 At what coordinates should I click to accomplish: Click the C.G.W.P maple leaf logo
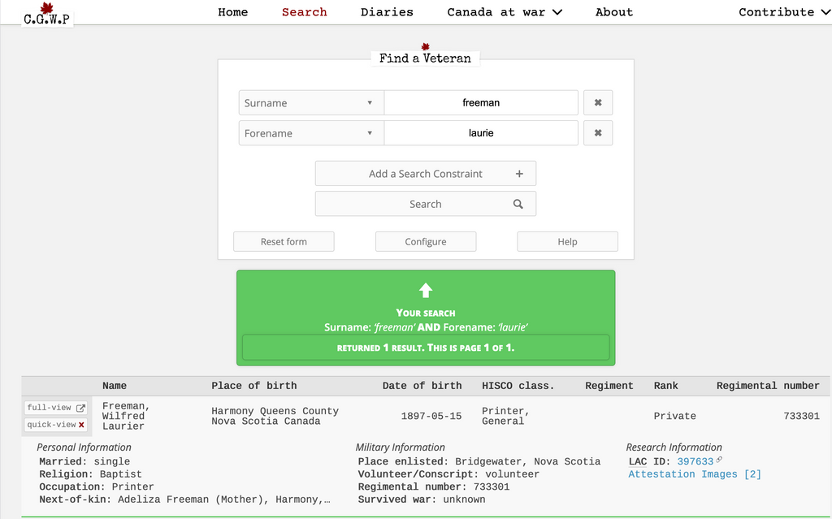tap(46, 13)
